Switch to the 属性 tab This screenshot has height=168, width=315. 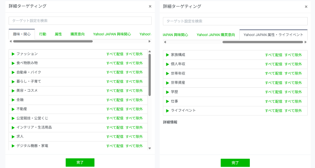pyautogui.click(x=58, y=34)
